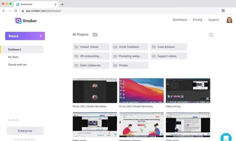Screen dimensions: 236x141
Task: Click the '28 Jan 2021 Vmaker Recording' title
Action: (89, 106)
